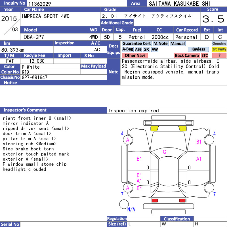This screenshot has width=227, height=227.
Task: Click the Back Camera badge
Action: pos(187,55)
